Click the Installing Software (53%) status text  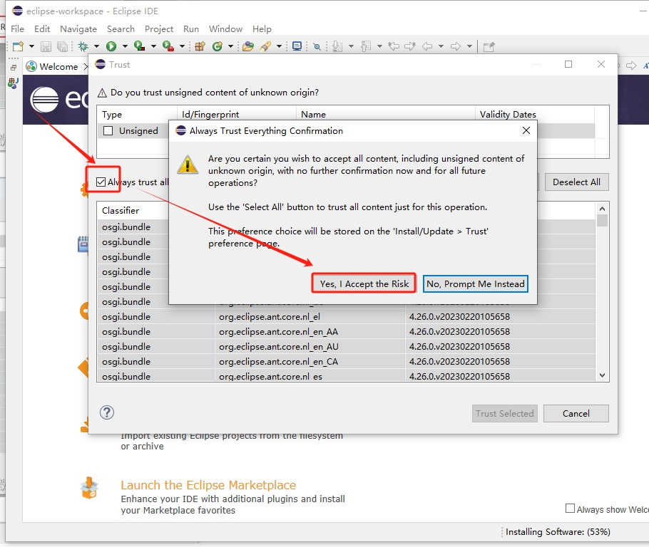click(558, 532)
